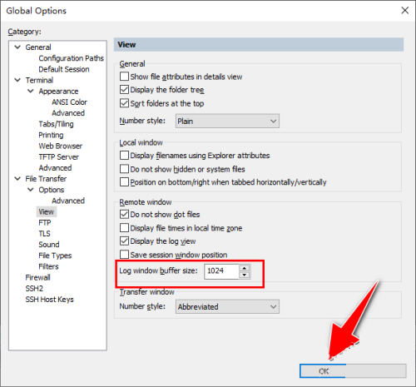Image resolution: width=416 pixels, height=387 pixels.
Task: Select Printing category
Action: 51,135
